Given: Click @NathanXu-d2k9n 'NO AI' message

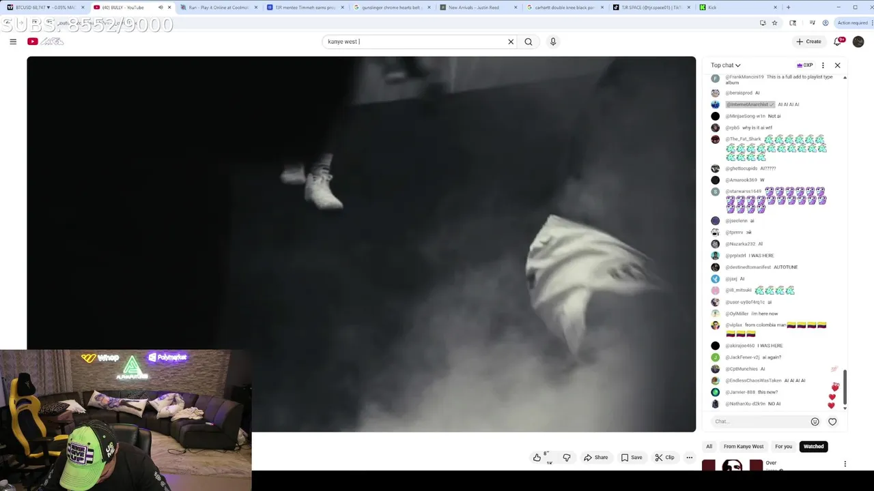Looking at the screenshot, I should pos(774,404).
